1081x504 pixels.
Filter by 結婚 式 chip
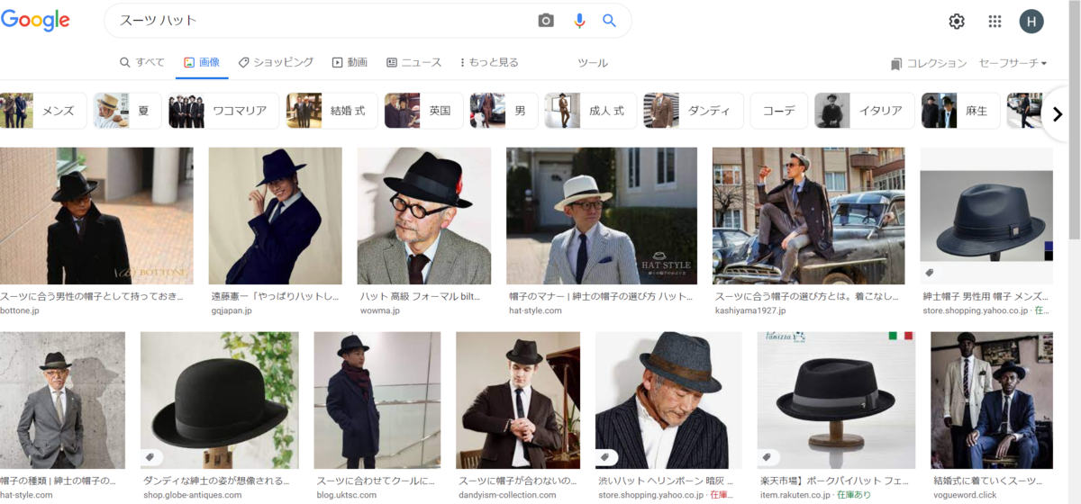pyautogui.click(x=332, y=111)
